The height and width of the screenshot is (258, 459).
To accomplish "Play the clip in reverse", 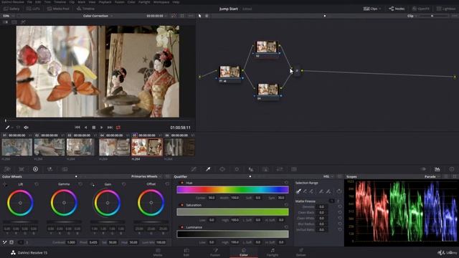I will coord(85,128).
